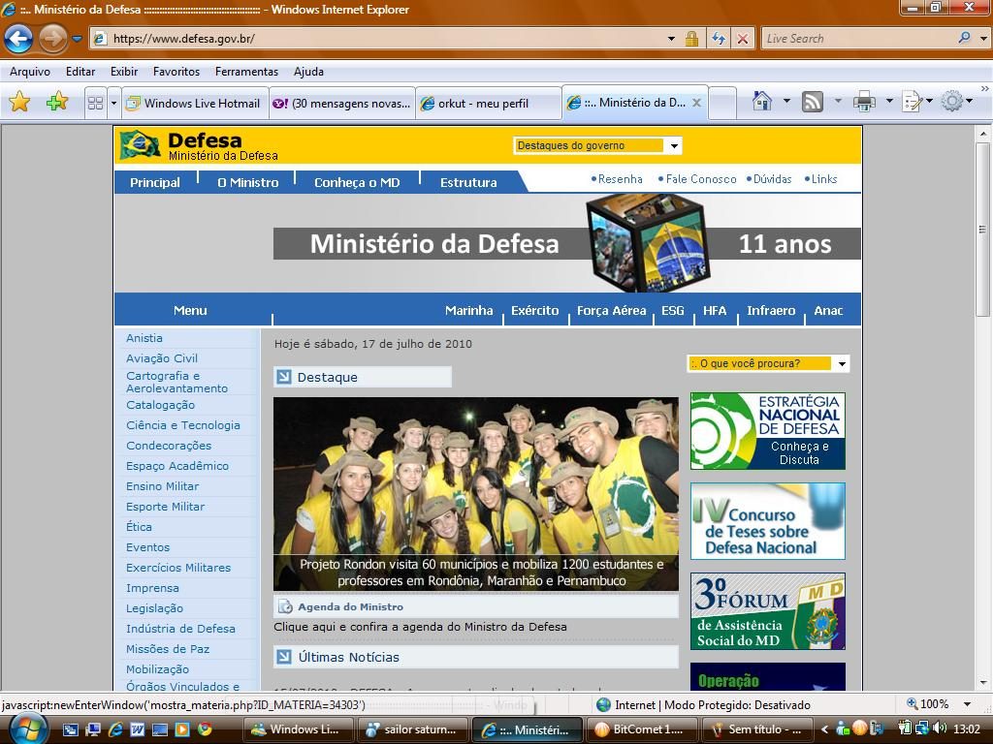Click the volume speaker tray icon
Screen dimensions: 993x744
(940, 728)
